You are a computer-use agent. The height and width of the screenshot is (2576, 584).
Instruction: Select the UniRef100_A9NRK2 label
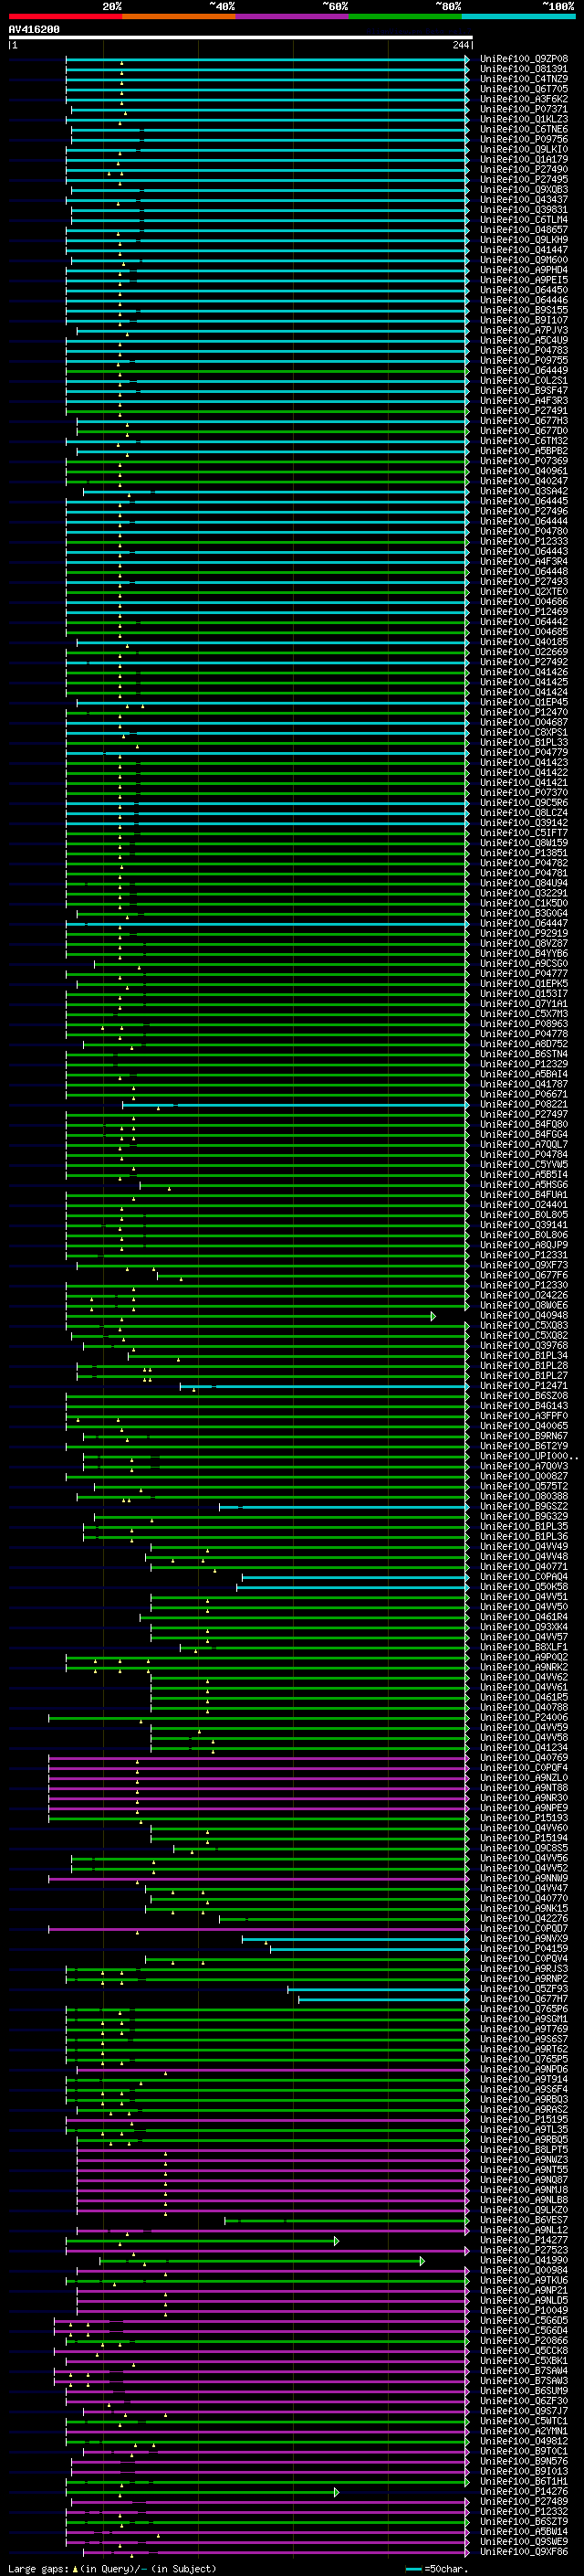tap(524, 1667)
